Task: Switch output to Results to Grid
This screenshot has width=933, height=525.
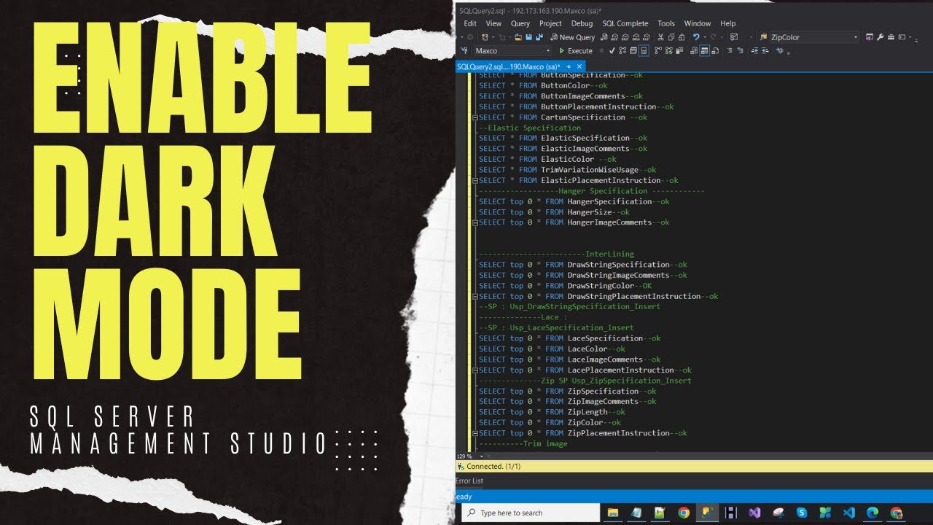Action: (x=705, y=51)
